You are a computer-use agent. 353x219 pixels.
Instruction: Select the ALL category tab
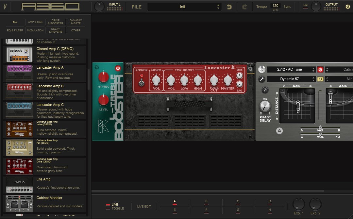point(15,22)
